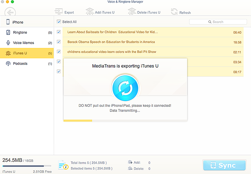Click the Data Transmitting... status text
Screen dimensions: 251x174
point(125,110)
